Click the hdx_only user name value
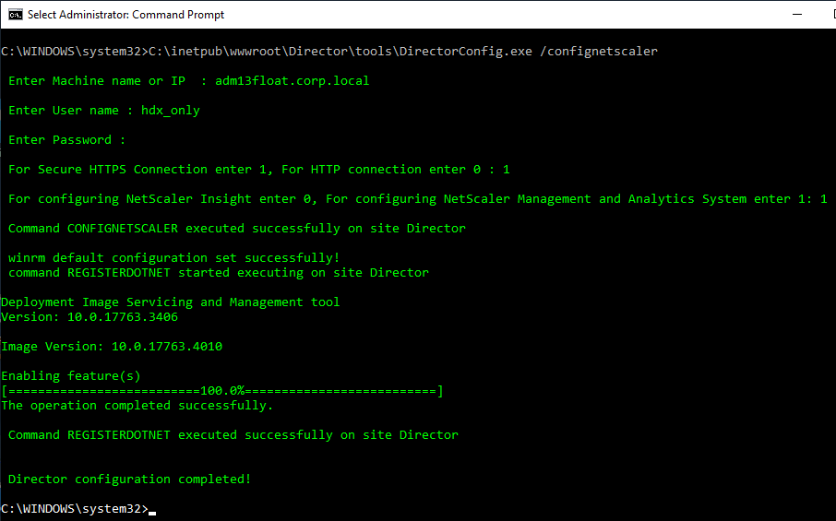 (x=171, y=111)
